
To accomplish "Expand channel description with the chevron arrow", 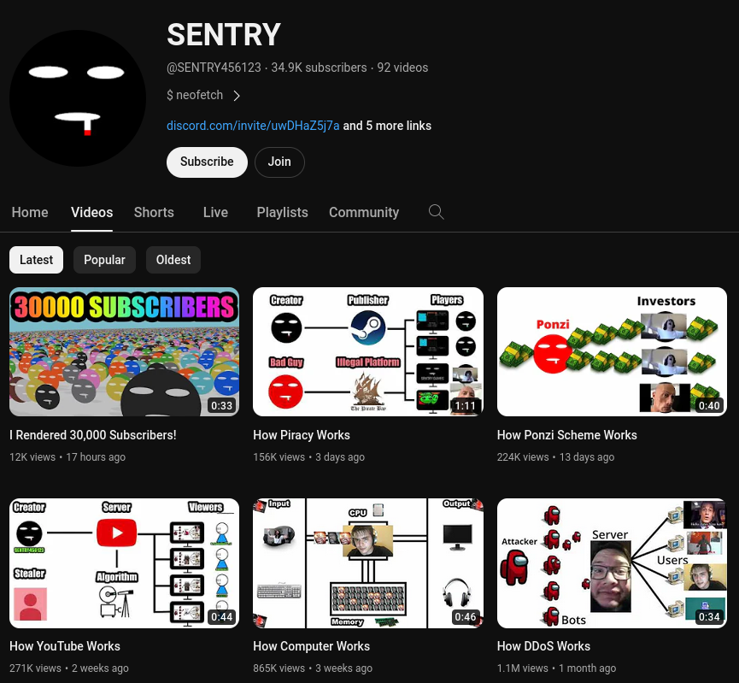I will point(237,96).
